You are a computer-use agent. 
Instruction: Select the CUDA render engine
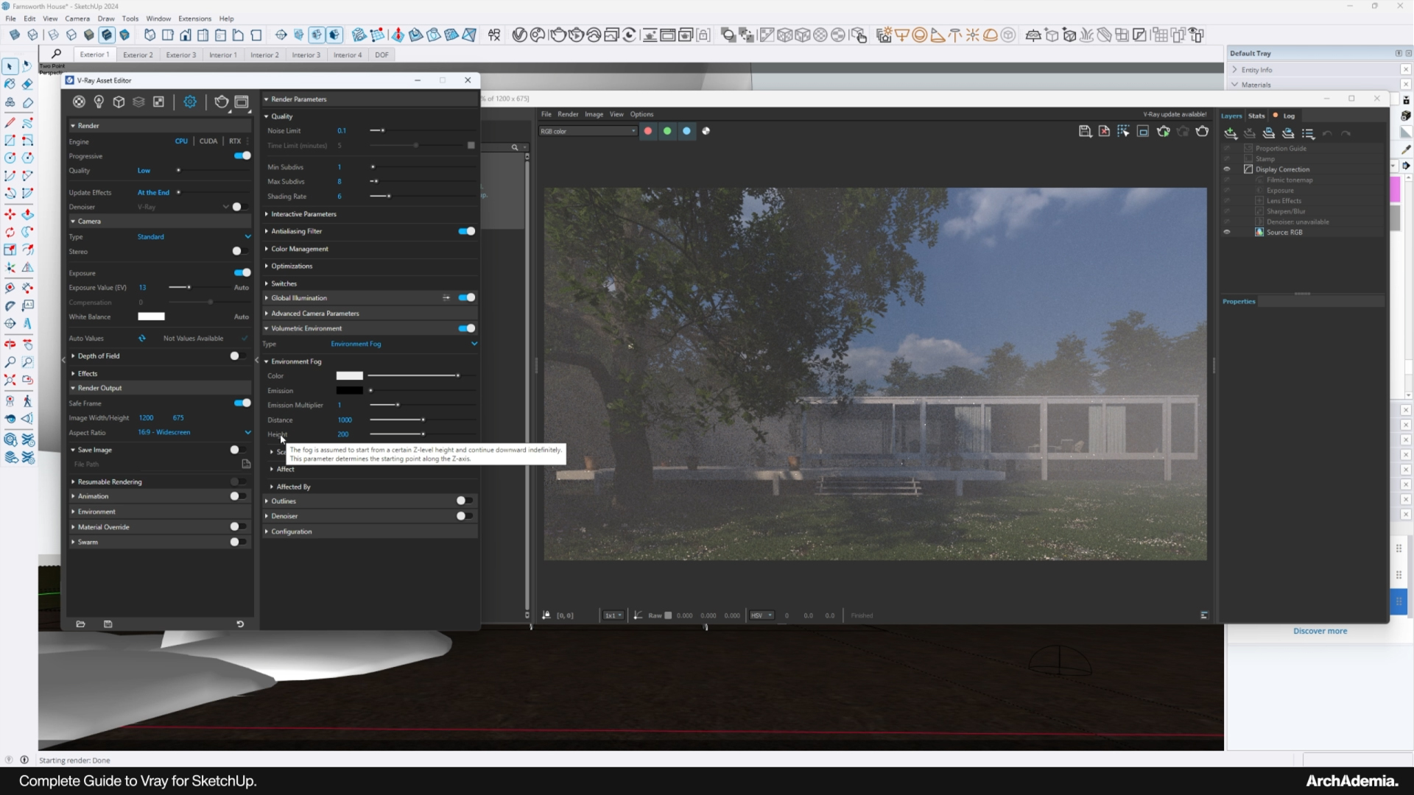(x=208, y=141)
